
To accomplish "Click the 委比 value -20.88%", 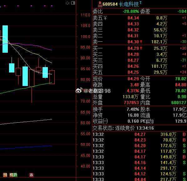I will pyautogui.click(x=131, y=11).
